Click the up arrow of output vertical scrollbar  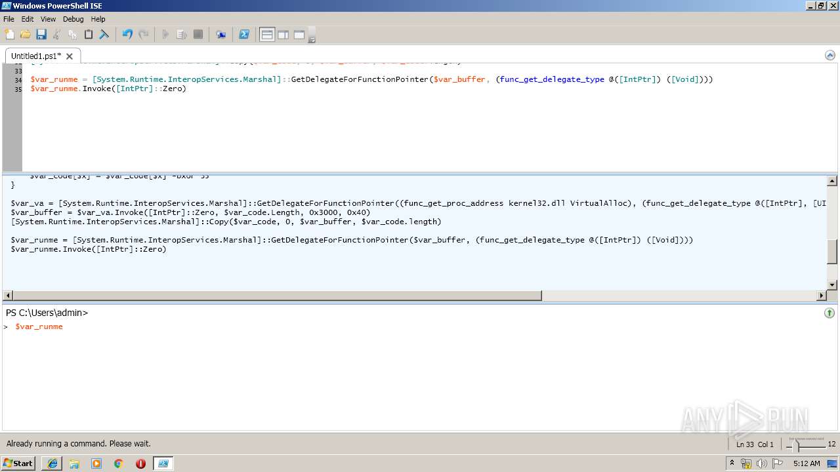832,181
